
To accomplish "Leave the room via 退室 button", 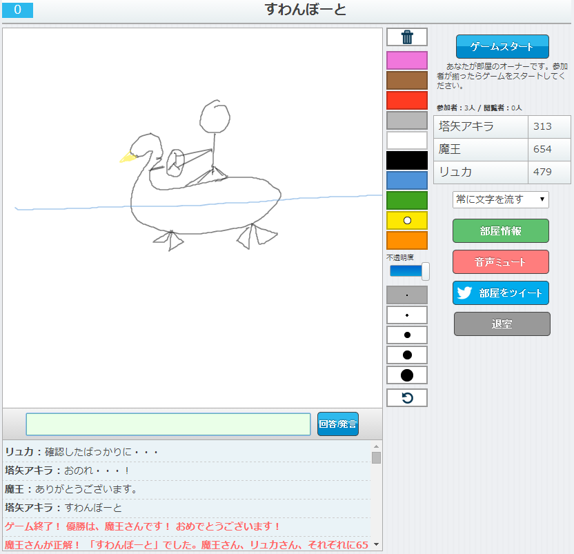I will tap(502, 324).
